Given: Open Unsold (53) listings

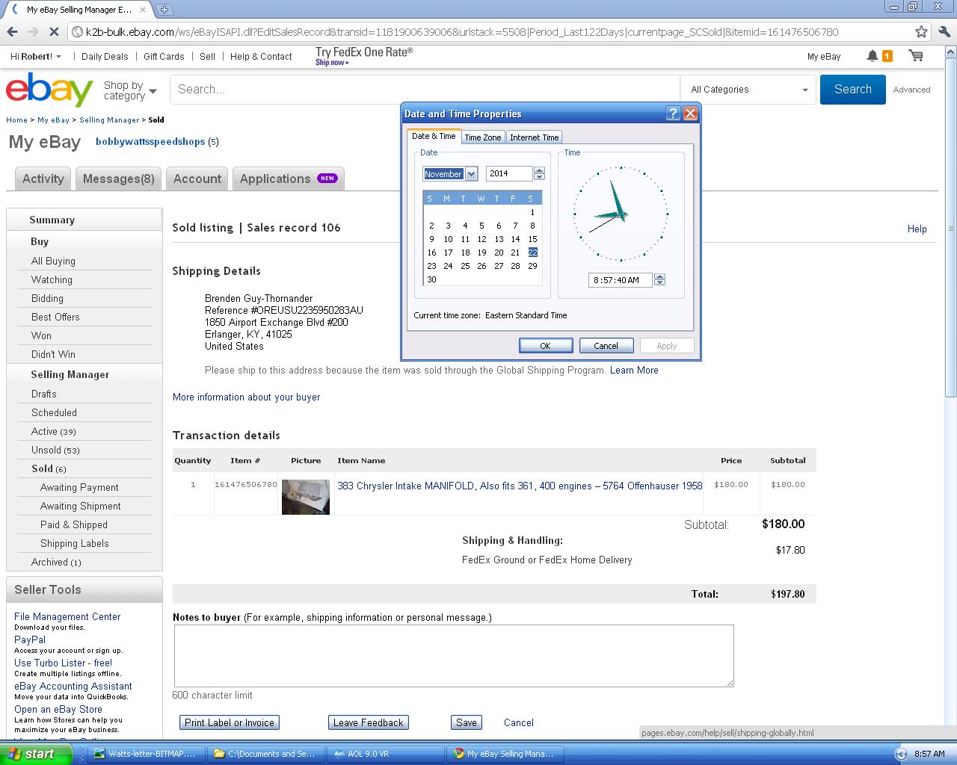Looking at the screenshot, I should tap(55, 450).
